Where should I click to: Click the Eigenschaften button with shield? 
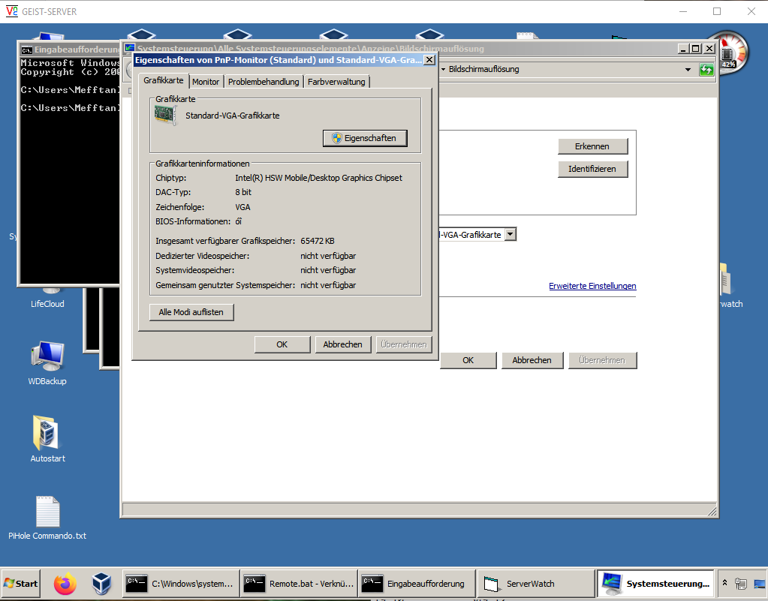(x=365, y=138)
